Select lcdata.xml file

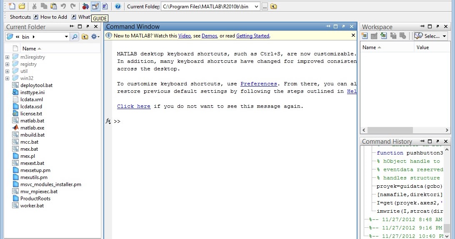[31, 100]
